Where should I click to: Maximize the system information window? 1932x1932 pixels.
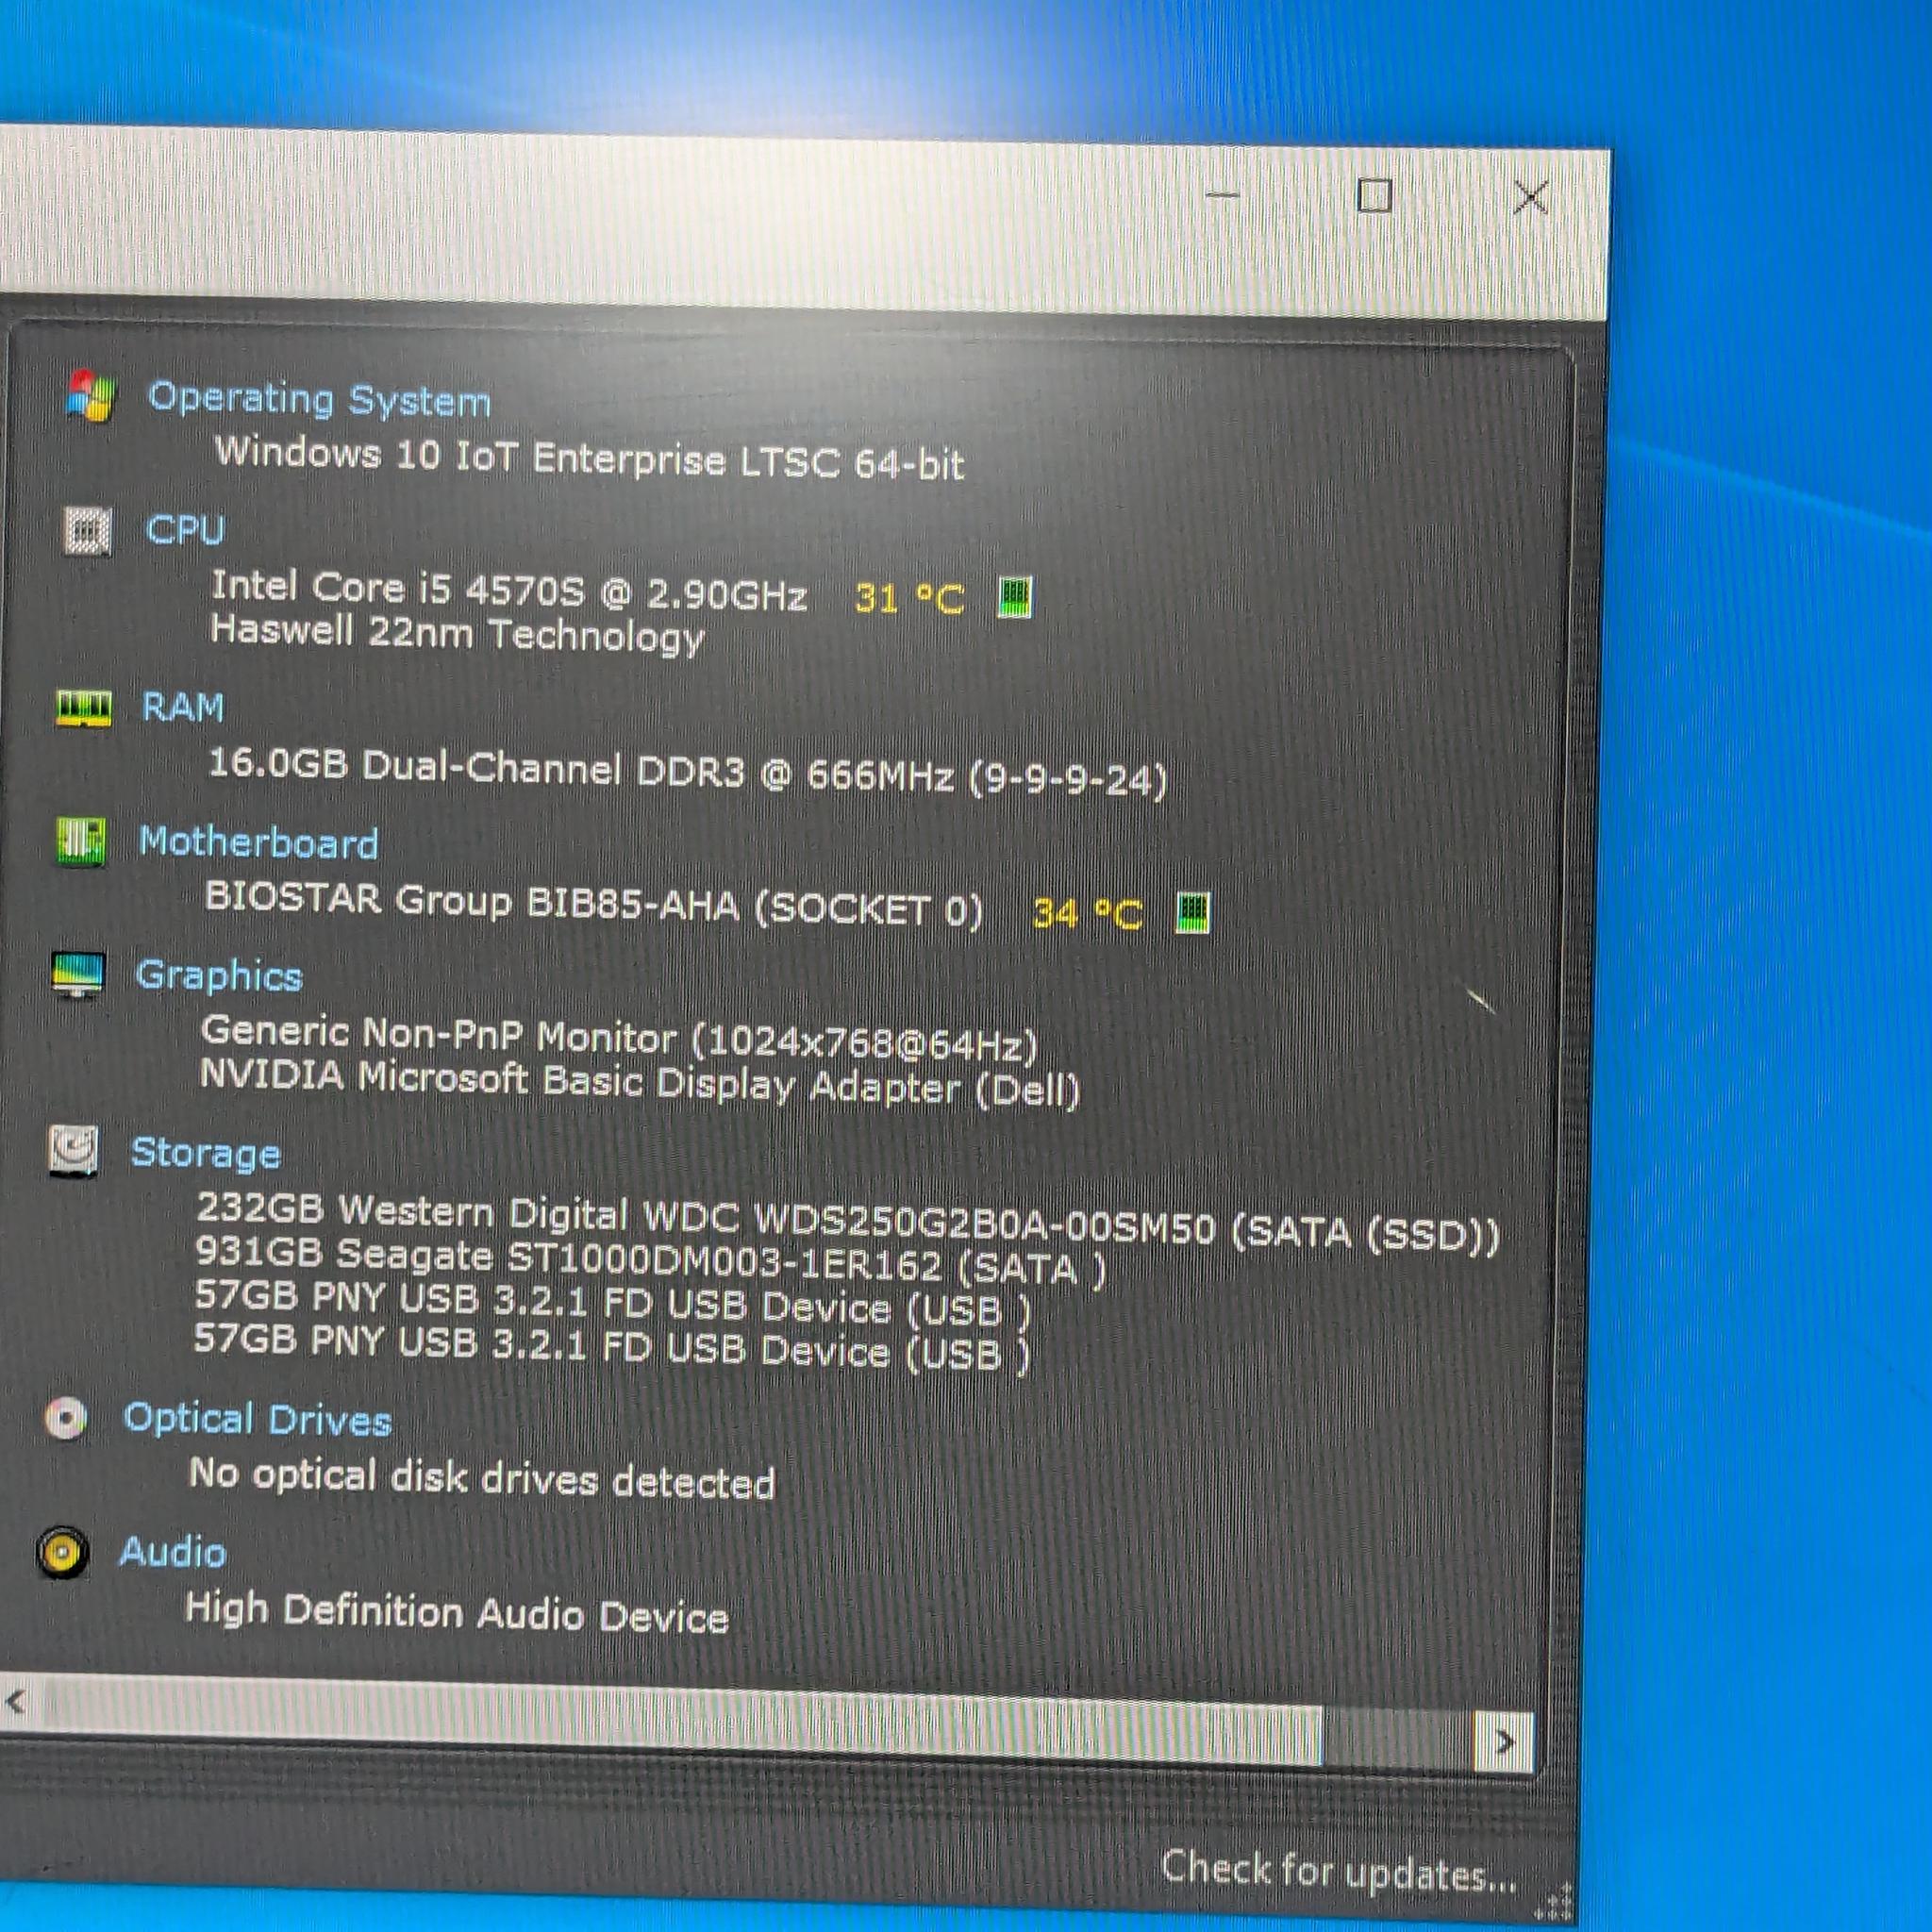pyautogui.click(x=1374, y=195)
